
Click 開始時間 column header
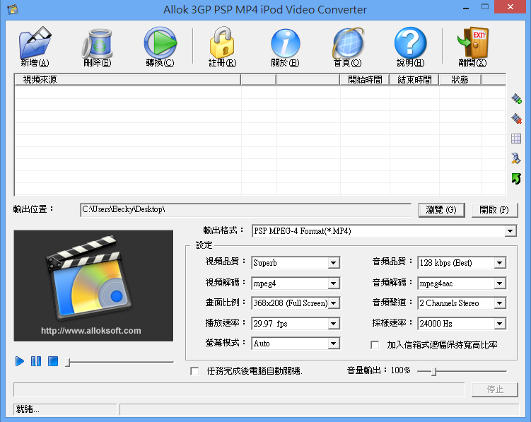(x=365, y=80)
